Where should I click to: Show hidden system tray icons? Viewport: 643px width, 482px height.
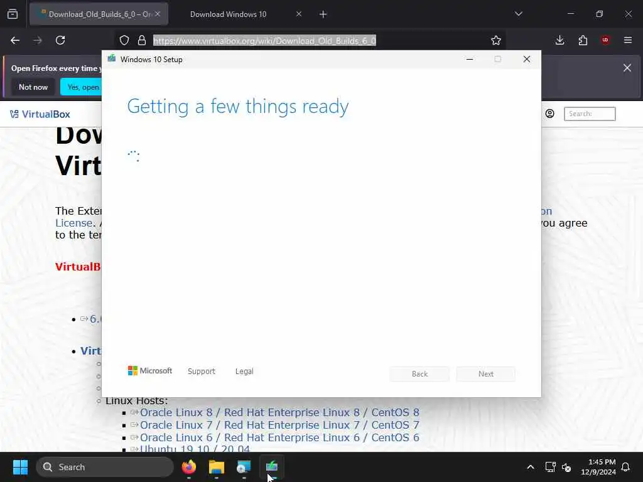tap(530, 467)
